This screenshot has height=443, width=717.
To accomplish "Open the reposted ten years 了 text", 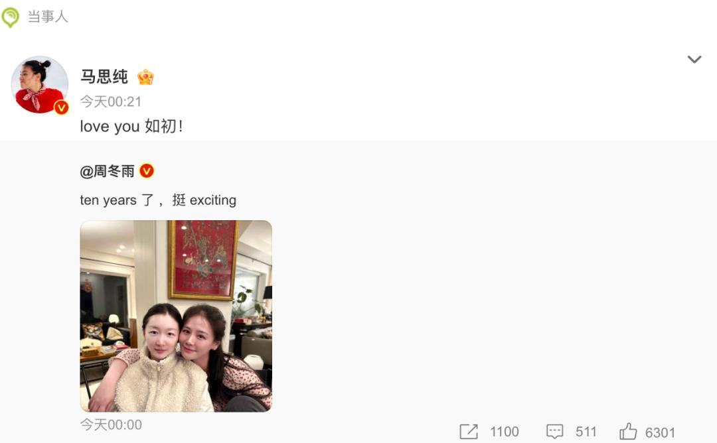I will coord(158,200).
